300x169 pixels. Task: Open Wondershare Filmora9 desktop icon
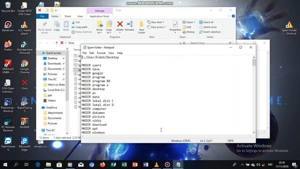click(24, 47)
